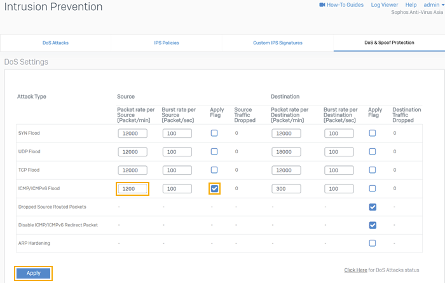Disable Dropped Source Routed Packets checkbox
Image resolution: width=445 pixels, height=283 pixels.
click(x=373, y=207)
